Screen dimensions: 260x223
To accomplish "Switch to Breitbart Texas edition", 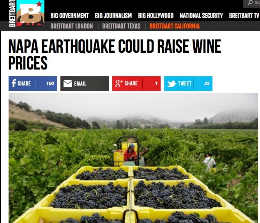I will 121,26.
